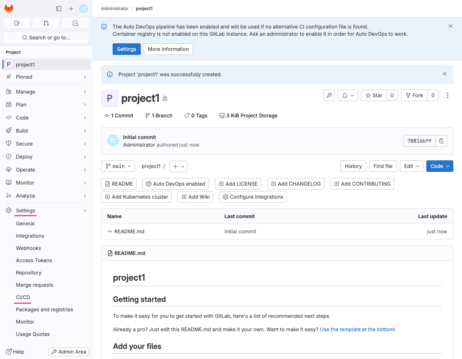Click the GitLab fox logo
The height and width of the screenshot is (359, 462).
(x=9, y=9)
